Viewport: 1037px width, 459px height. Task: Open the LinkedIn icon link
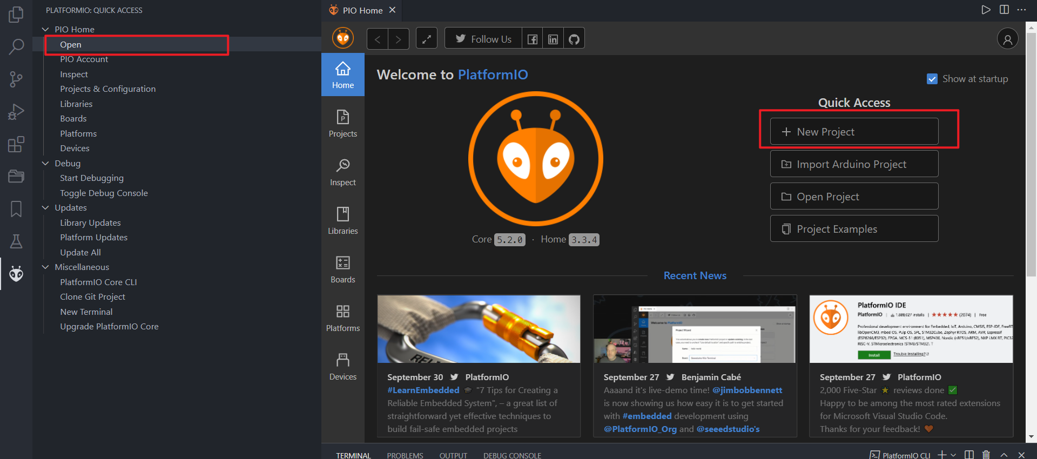[x=553, y=39]
